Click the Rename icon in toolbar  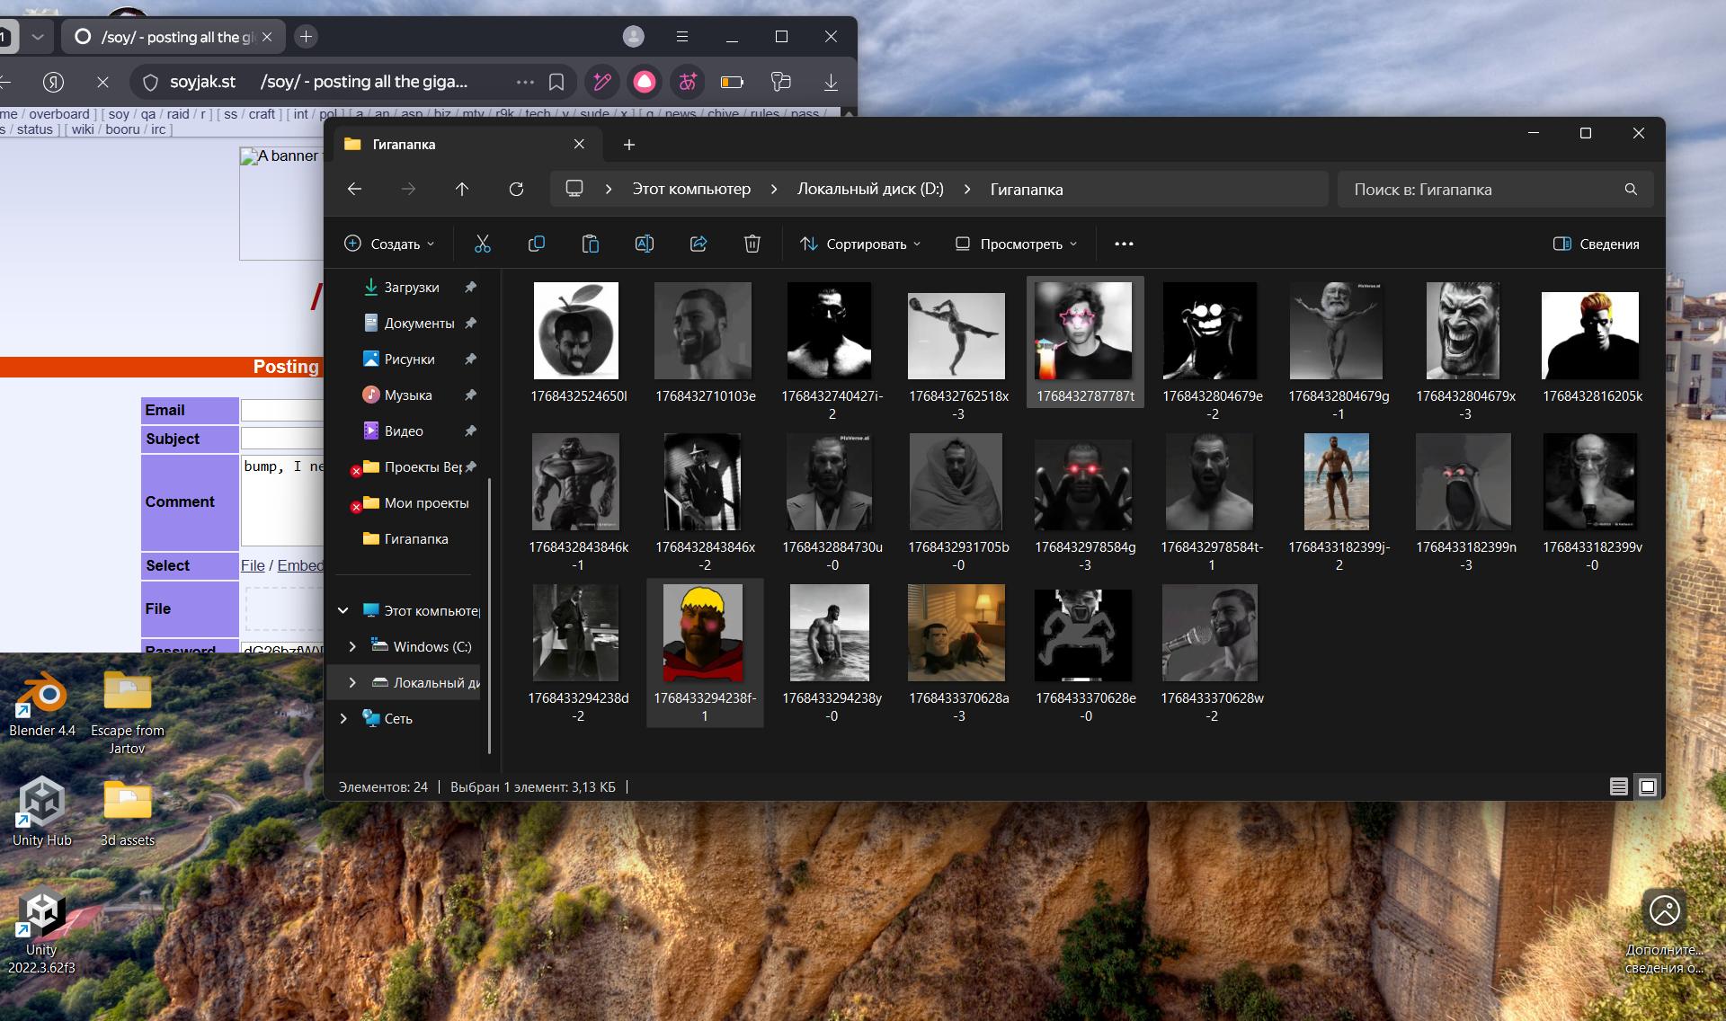tap(645, 244)
